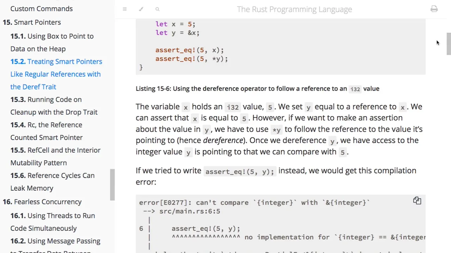This screenshot has width=451, height=253.
Task: Open 15.3 Running Code on Cleanup
Action: (54, 106)
